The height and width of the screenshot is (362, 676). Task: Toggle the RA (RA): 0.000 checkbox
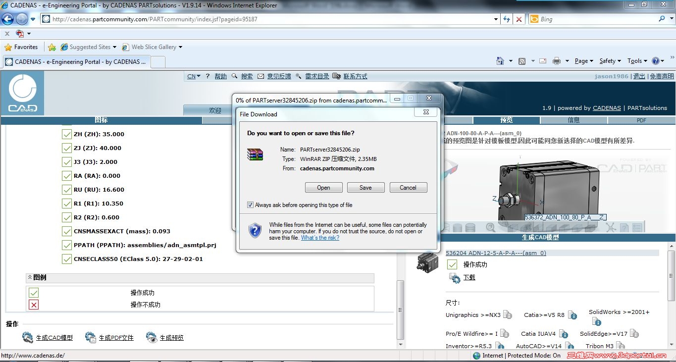point(66,176)
